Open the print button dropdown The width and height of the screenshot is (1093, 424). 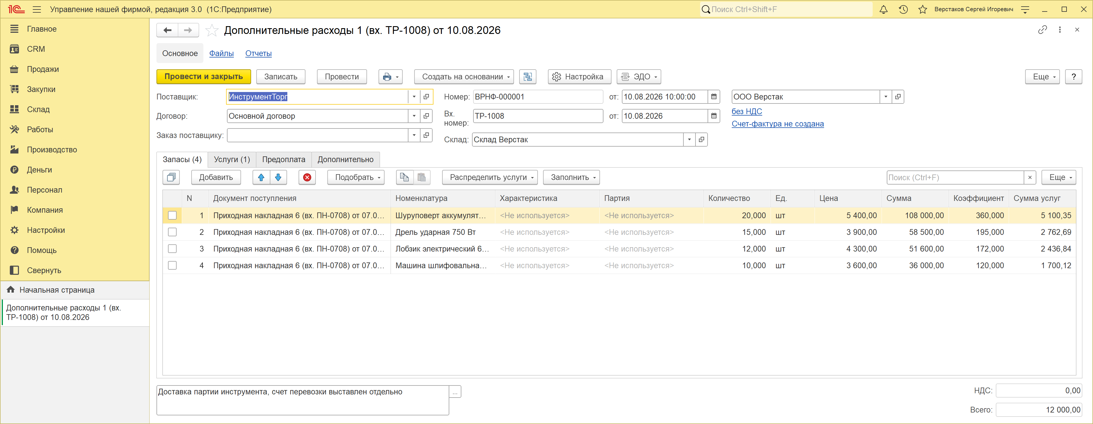391,77
